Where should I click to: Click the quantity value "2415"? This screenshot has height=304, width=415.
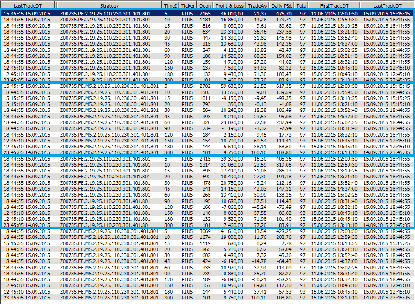[x=205, y=159]
